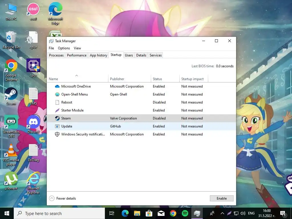Viewport: 292px width, 219px height.
Task: Select the osu! desktop shortcut
Action: coord(33,12)
